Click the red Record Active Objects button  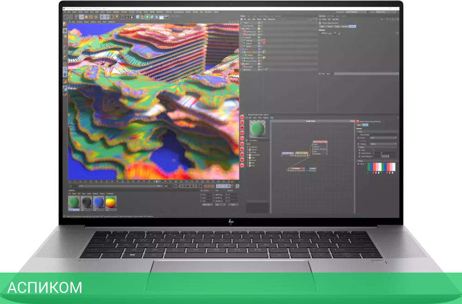pos(205,186)
